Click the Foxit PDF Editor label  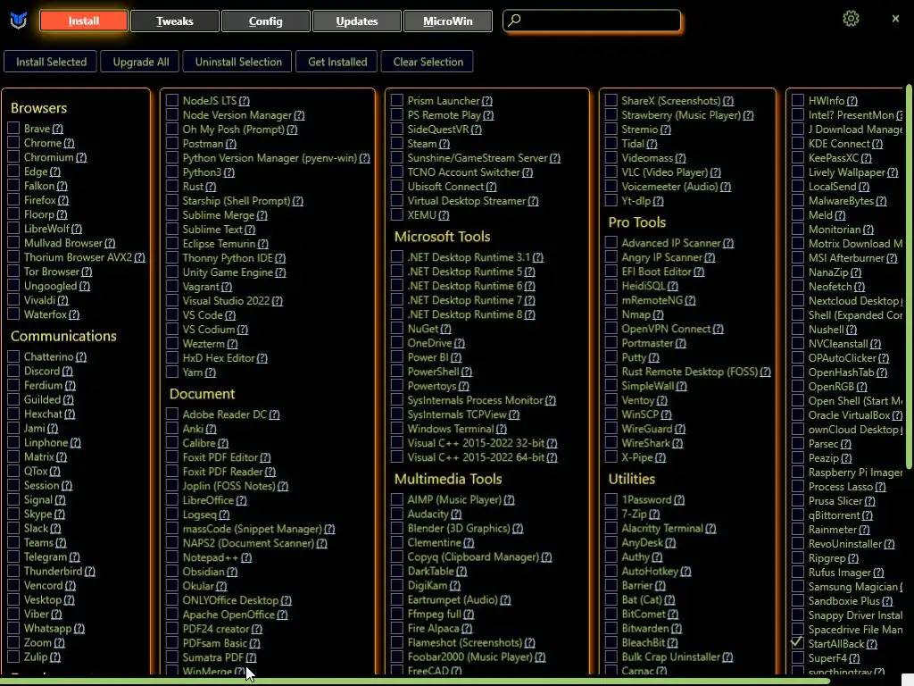click(220, 457)
